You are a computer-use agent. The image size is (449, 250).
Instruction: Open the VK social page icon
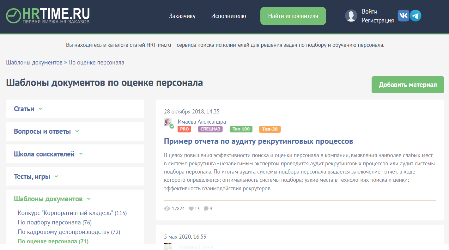click(x=404, y=15)
